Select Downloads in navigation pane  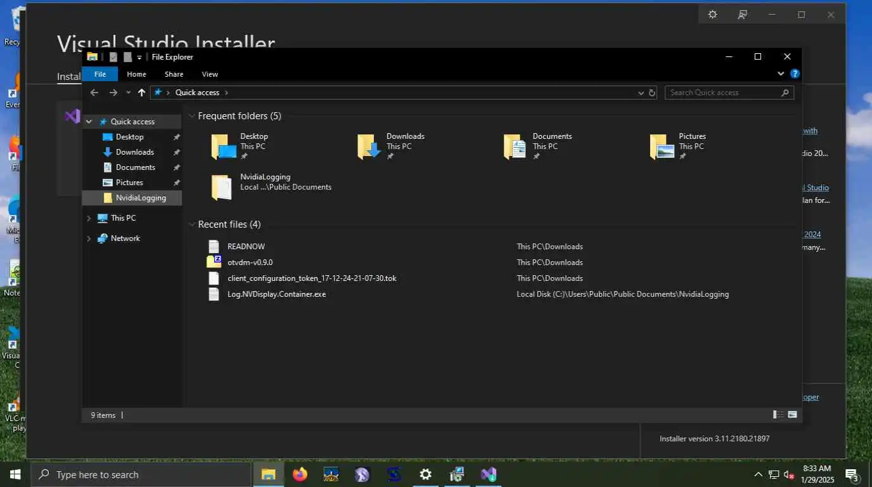[x=134, y=152]
